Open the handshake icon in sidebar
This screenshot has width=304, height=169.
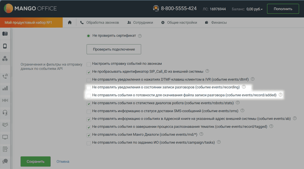(x=5, y=125)
